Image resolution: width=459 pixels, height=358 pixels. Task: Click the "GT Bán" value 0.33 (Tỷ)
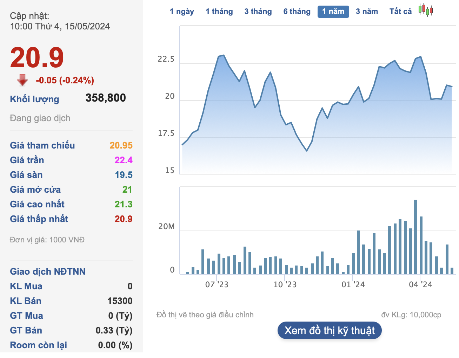(x=114, y=330)
